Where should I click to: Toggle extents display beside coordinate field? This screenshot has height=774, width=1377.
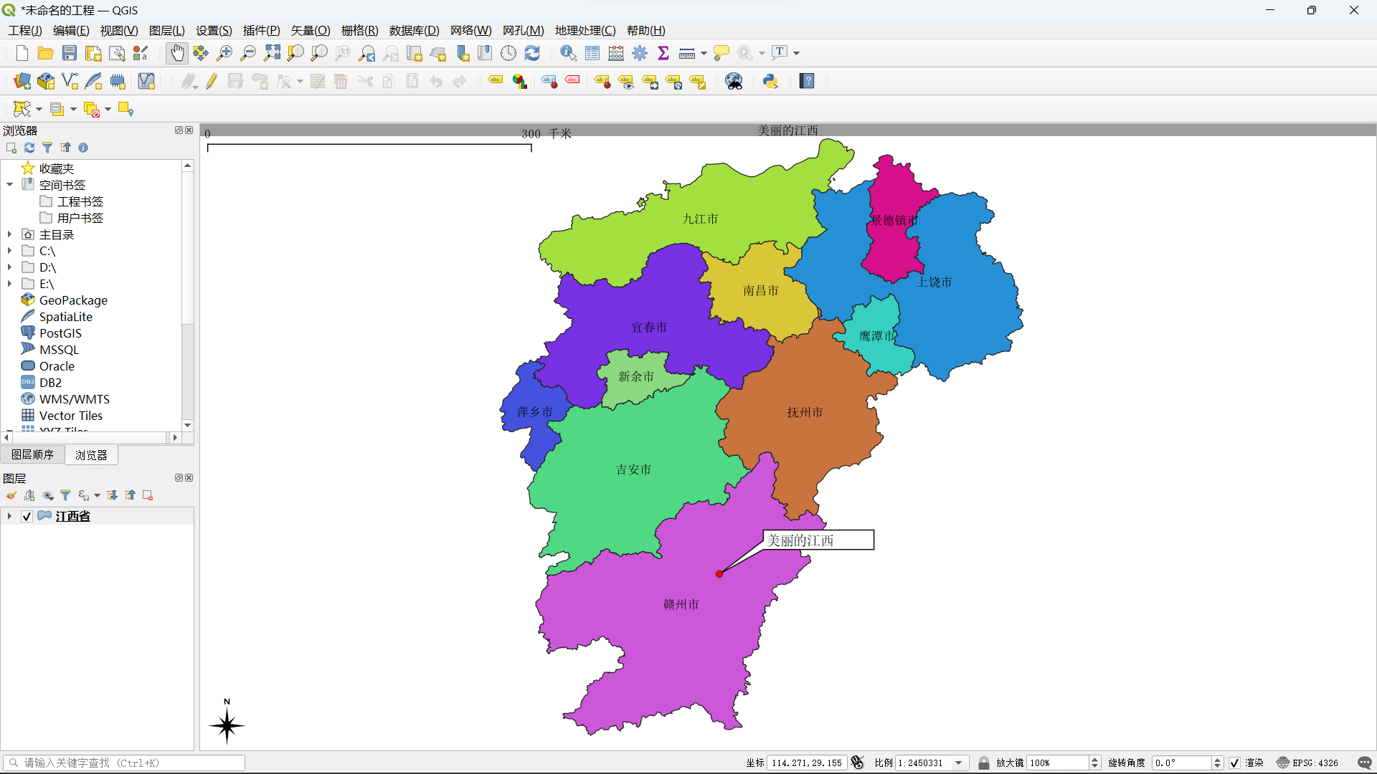click(x=858, y=763)
